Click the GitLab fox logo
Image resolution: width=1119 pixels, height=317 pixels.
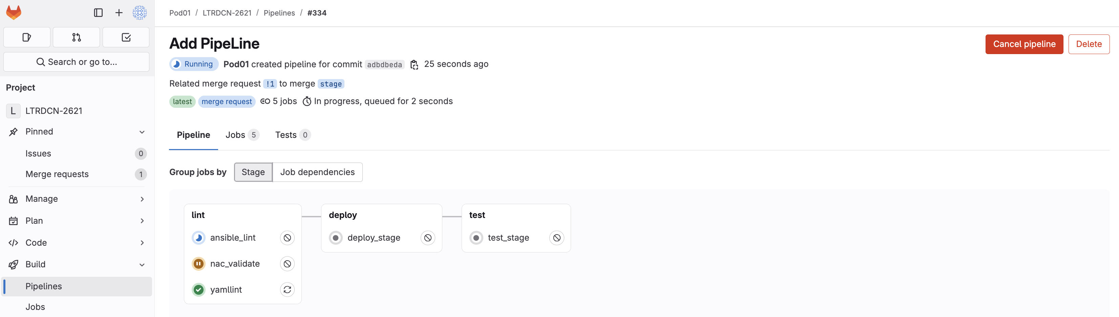(14, 13)
